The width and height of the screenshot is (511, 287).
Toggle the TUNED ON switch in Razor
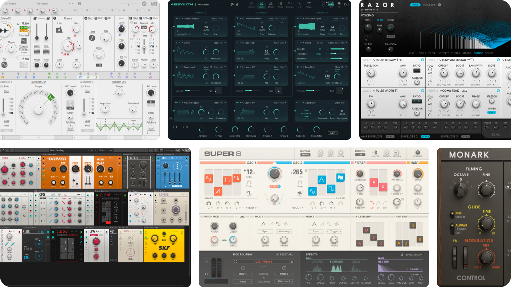pyautogui.click(x=491, y=112)
